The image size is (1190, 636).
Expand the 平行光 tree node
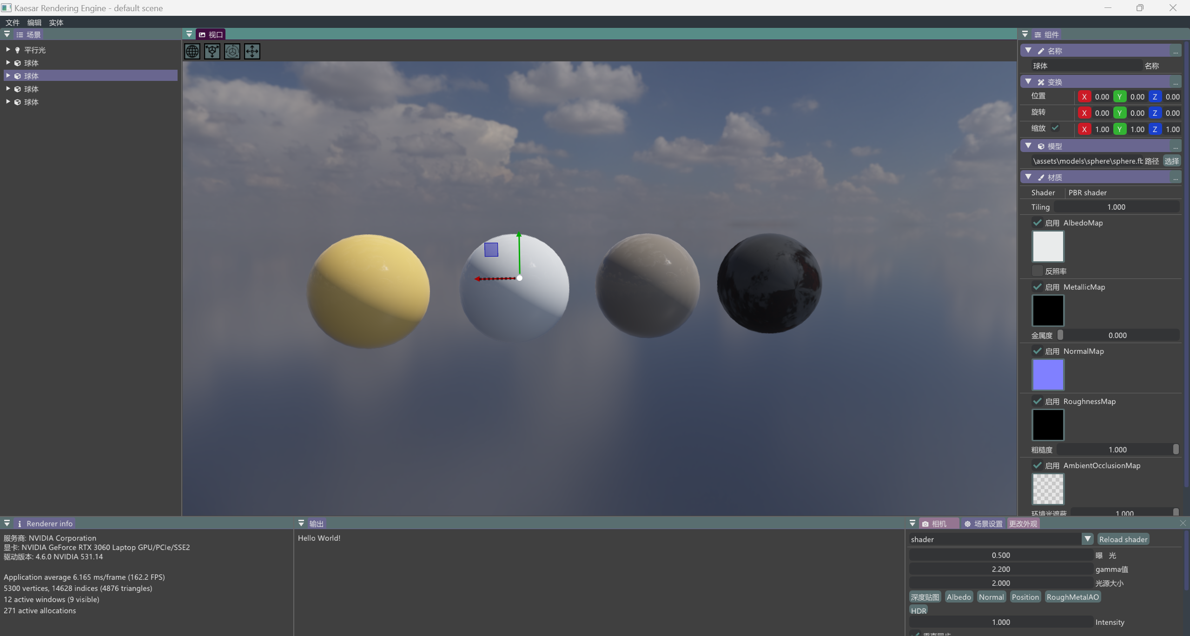tap(8, 49)
